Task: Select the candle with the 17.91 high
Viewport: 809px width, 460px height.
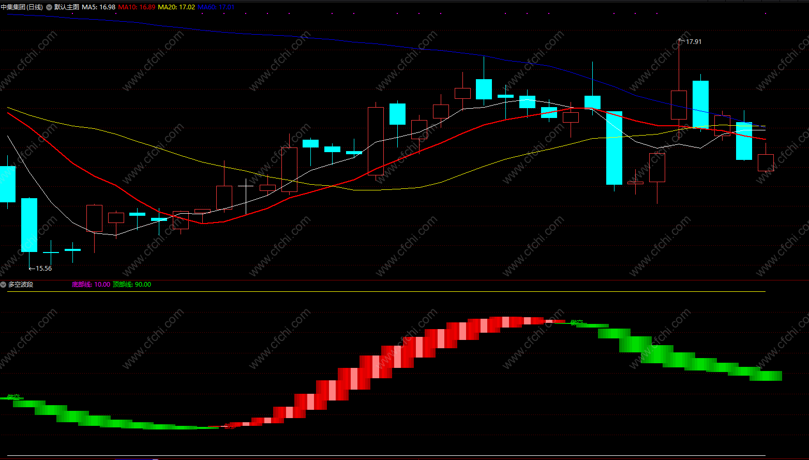Action: coord(679,105)
